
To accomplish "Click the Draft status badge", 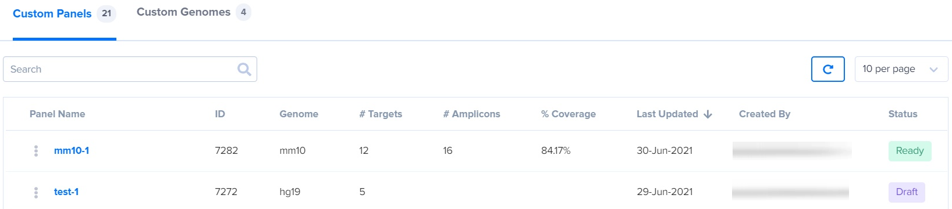I will pos(907,192).
